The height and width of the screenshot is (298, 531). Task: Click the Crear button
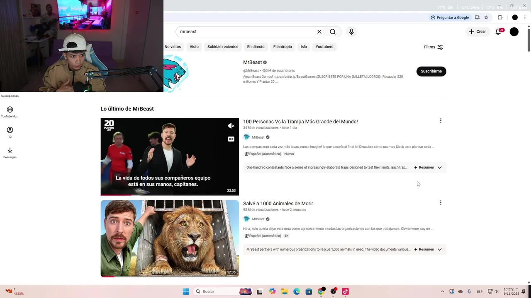click(477, 31)
